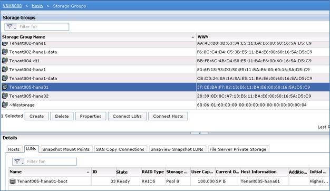Click the Connect LUNs button

click(127, 116)
